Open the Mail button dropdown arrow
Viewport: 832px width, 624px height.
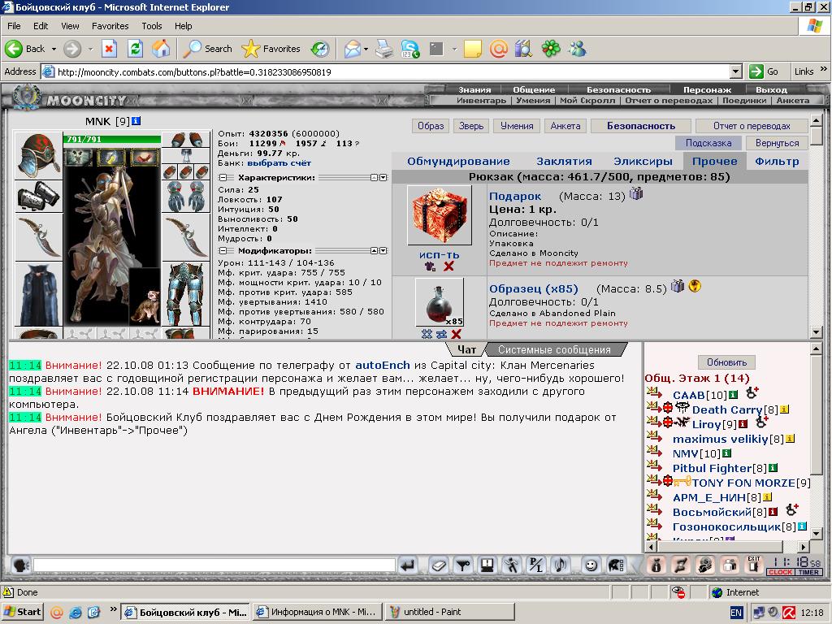(366, 49)
